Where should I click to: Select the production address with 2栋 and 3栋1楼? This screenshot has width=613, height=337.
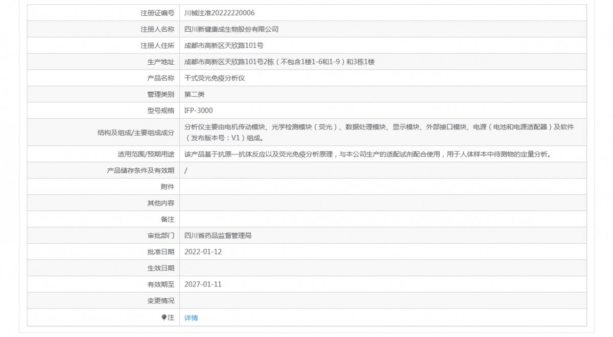280,62
